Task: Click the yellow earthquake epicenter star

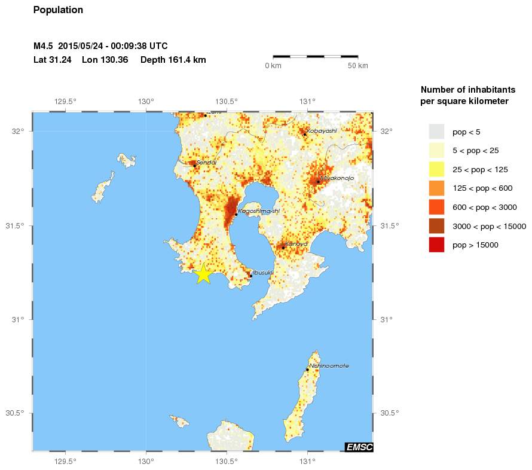Action: (x=204, y=274)
